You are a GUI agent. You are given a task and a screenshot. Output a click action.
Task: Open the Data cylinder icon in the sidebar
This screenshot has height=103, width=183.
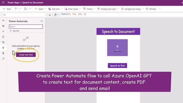pos(3,37)
